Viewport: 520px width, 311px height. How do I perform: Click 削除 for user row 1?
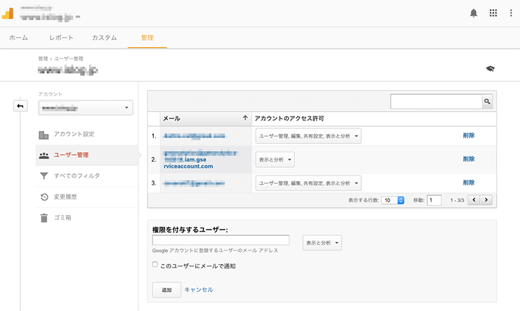469,135
